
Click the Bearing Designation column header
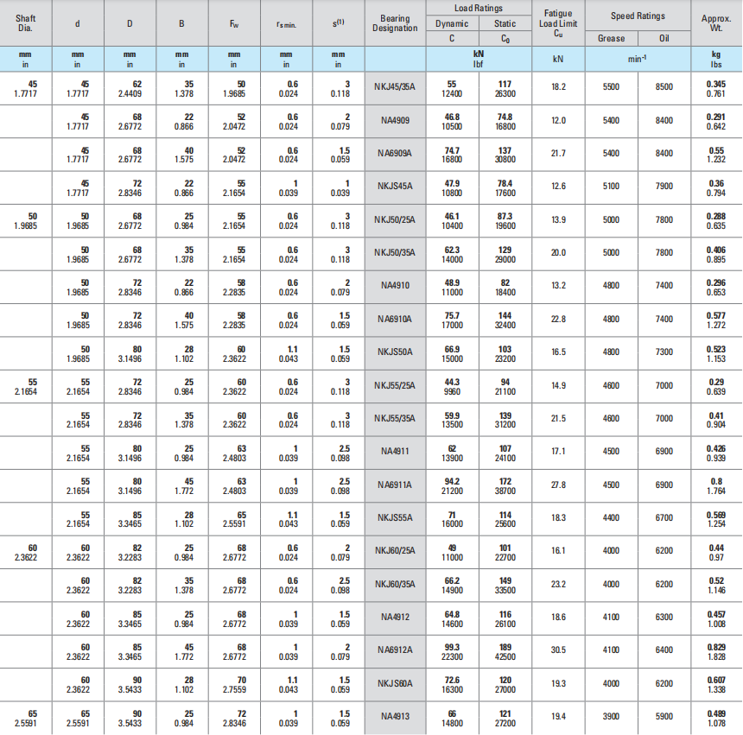(x=395, y=23)
